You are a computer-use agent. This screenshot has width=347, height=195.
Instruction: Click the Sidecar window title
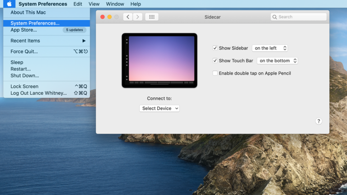click(x=212, y=17)
